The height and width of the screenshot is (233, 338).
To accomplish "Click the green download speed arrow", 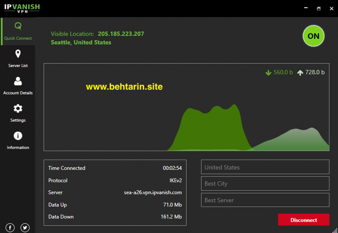I will [x=268, y=73].
